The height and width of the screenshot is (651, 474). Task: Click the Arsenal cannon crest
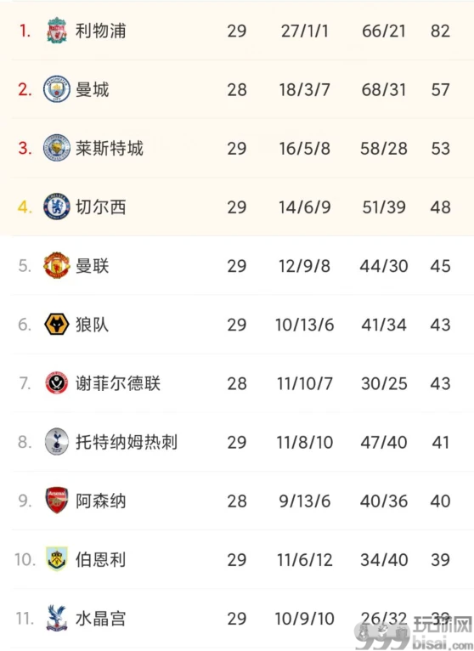click(57, 501)
